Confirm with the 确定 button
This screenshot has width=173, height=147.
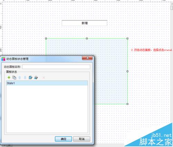click(x=63, y=139)
